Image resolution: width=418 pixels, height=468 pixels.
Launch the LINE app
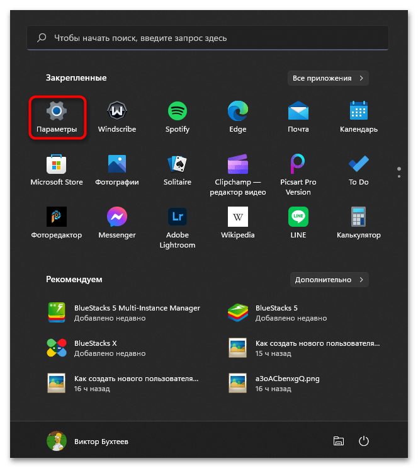[298, 223]
